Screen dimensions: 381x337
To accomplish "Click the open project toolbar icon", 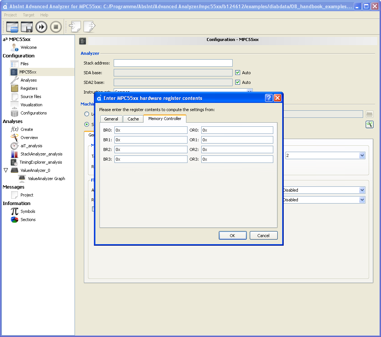I will pos(12,27).
